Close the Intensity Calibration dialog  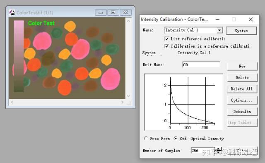click(251, 19)
